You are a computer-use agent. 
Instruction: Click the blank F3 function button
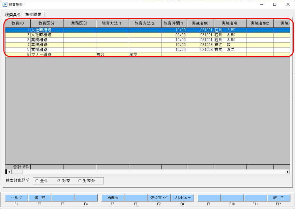click(62, 198)
